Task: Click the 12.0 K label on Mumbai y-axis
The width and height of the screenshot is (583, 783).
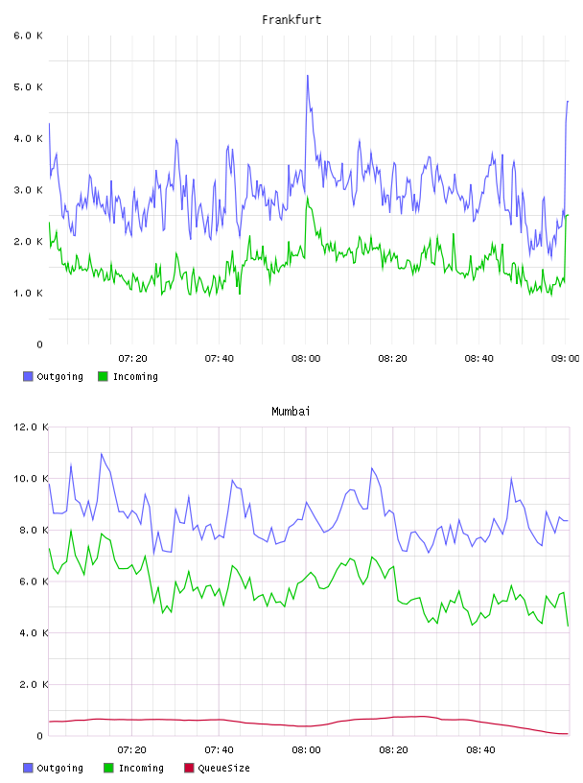Action: (31, 427)
